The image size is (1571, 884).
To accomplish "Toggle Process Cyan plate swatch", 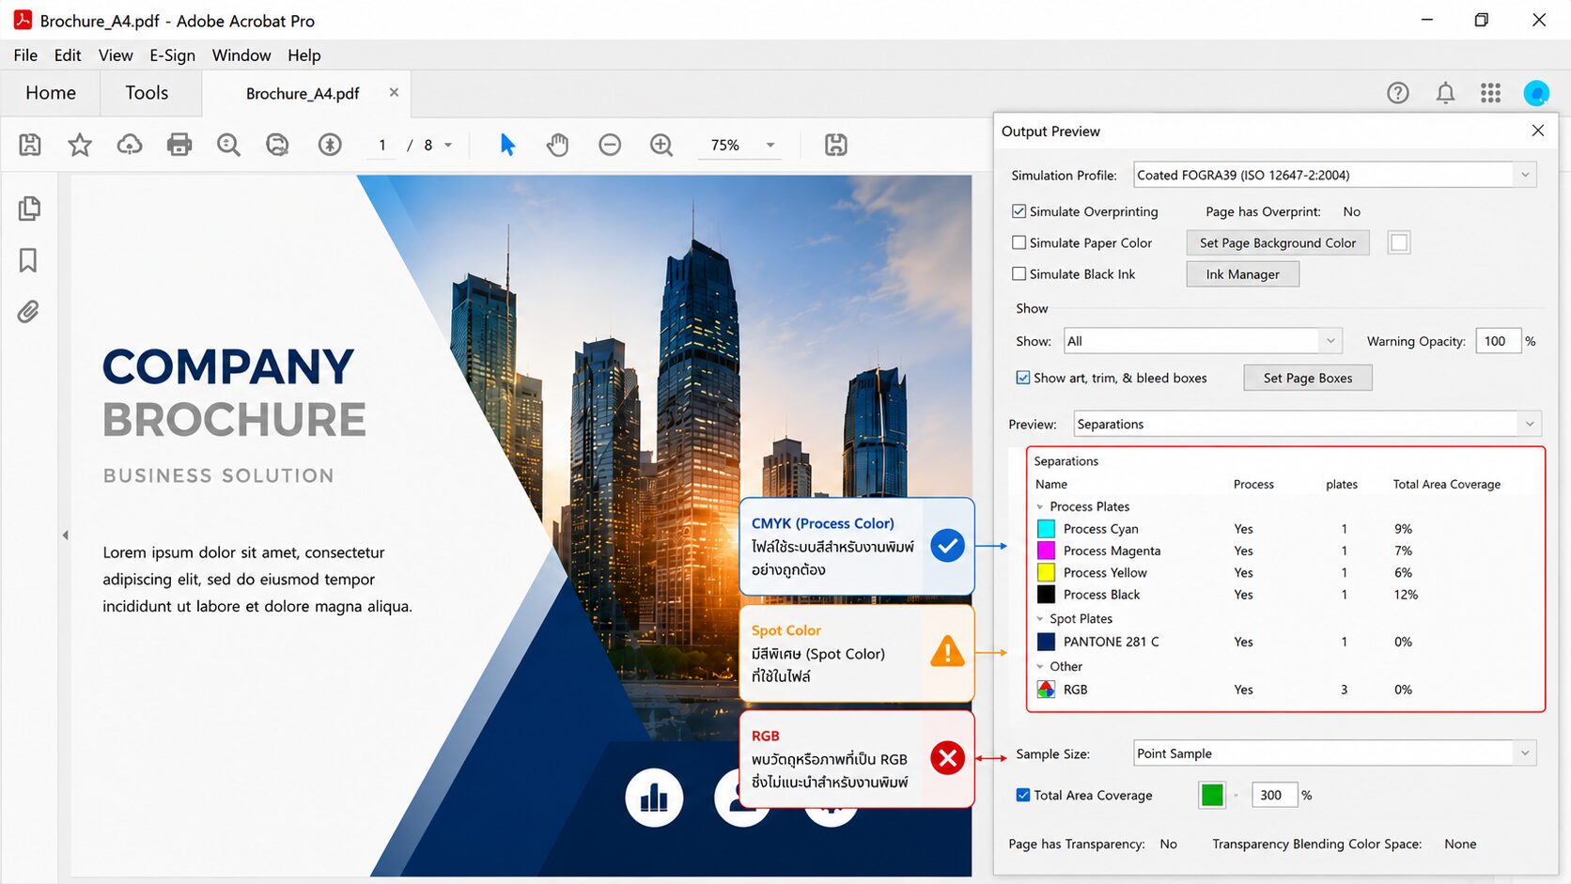I will (x=1046, y=529).
